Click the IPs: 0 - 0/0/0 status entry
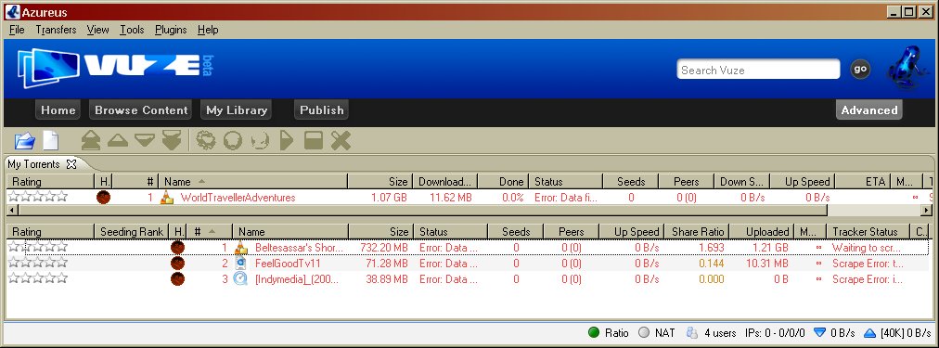Viewport: 939px width, 348px height. pos(775,332)
